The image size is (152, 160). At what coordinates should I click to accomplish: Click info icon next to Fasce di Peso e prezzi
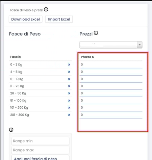tap(46, 9)
